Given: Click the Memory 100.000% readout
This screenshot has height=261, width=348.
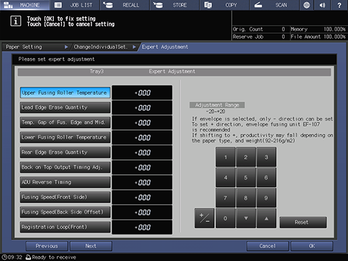Looking at the screenshot, I should tap(318, 29).
